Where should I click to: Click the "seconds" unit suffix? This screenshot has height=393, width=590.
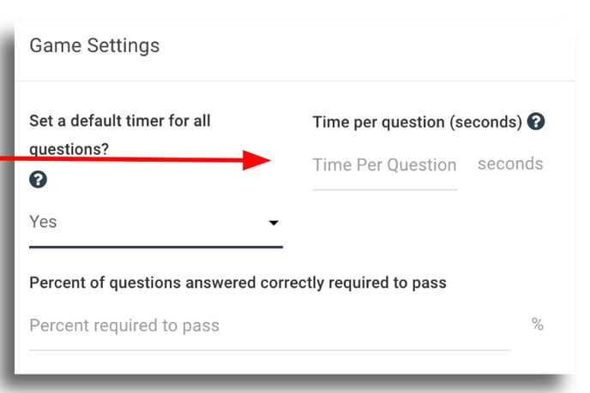[510, 164]
